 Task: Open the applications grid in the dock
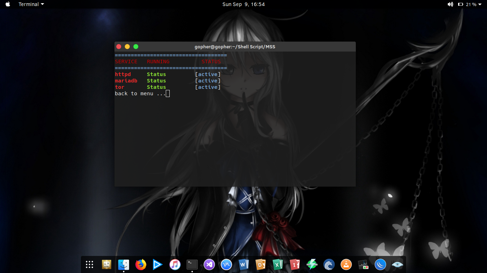(89, 264)
